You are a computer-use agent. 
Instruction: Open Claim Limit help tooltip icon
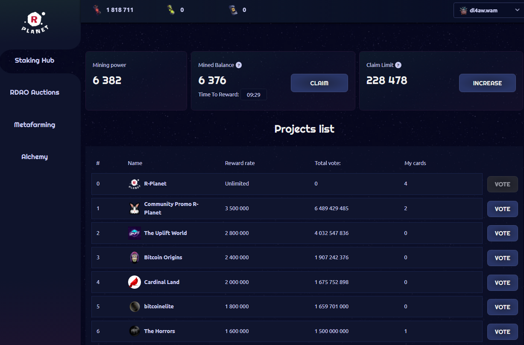tap(398, 65)
